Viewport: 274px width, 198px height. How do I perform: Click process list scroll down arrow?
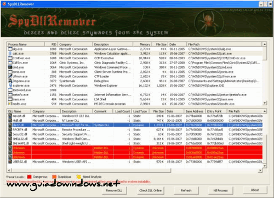pyautogui.click(x=265, y=103)
